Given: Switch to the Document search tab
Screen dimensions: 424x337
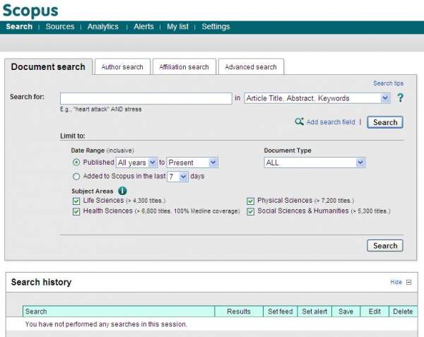Looking at the screenshot, I should [48, 66].
